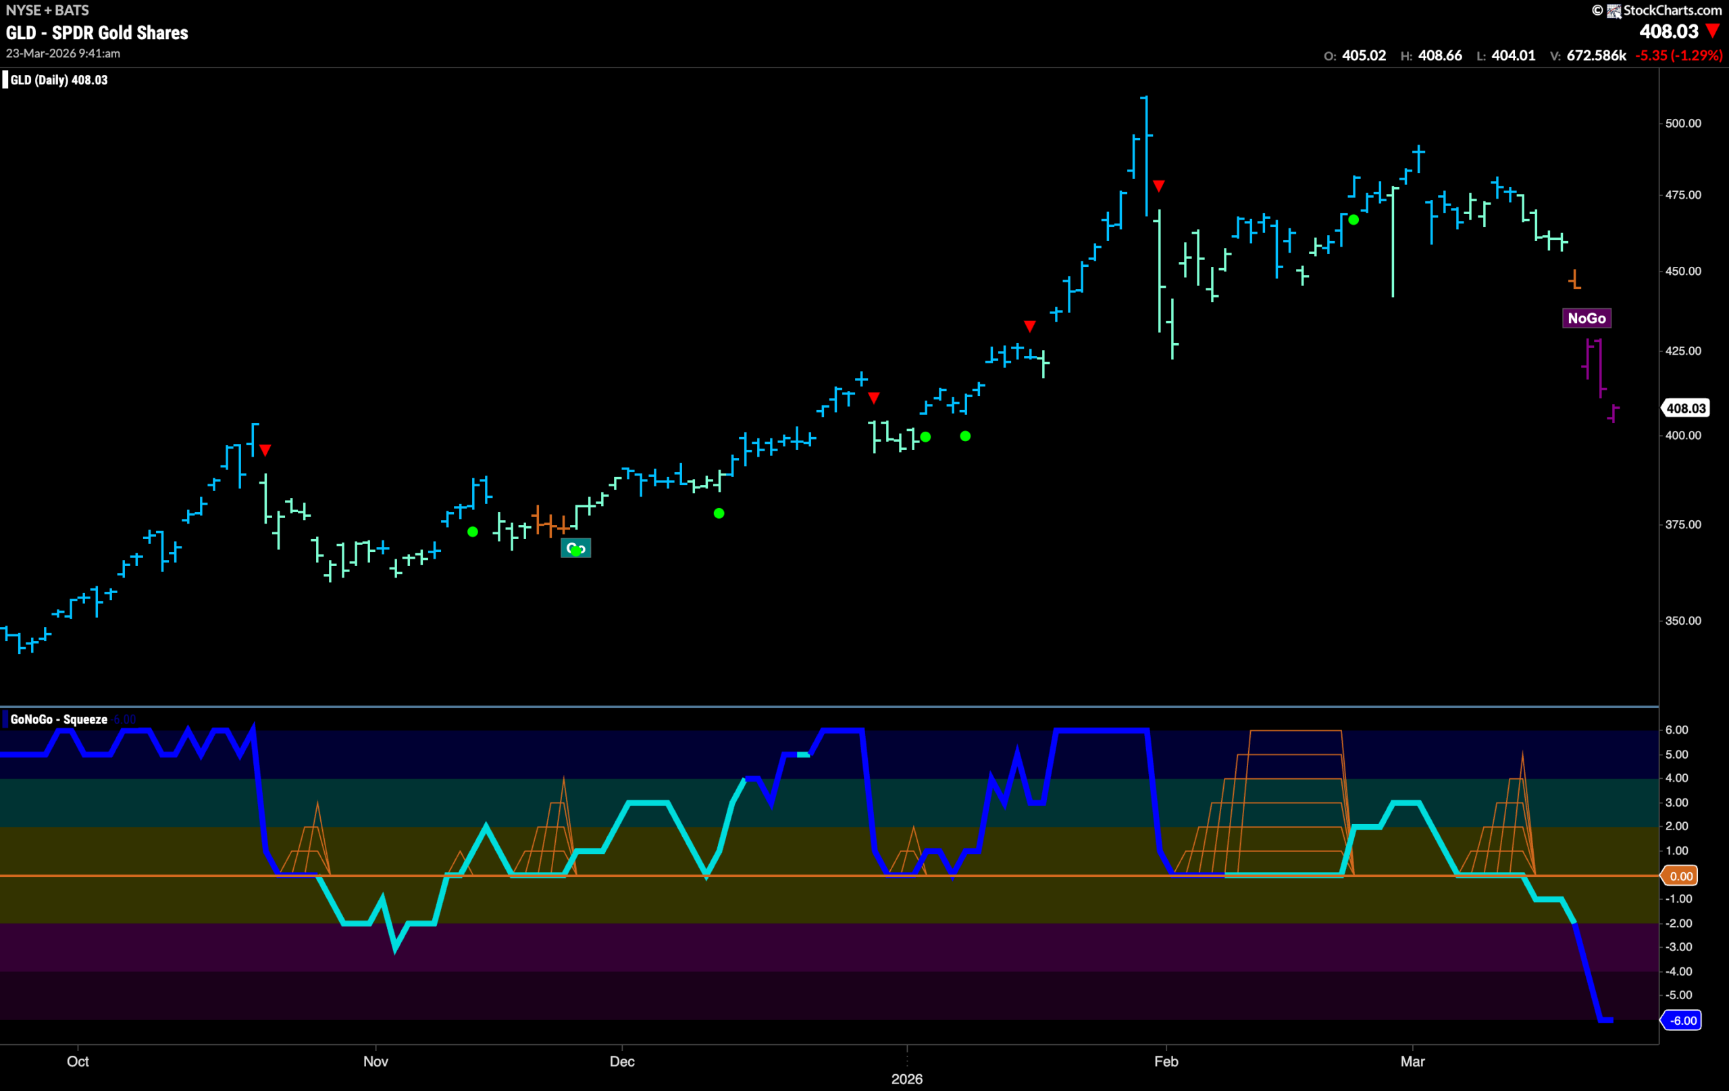Click the Oct label on time axis

tap(78, 1061)
